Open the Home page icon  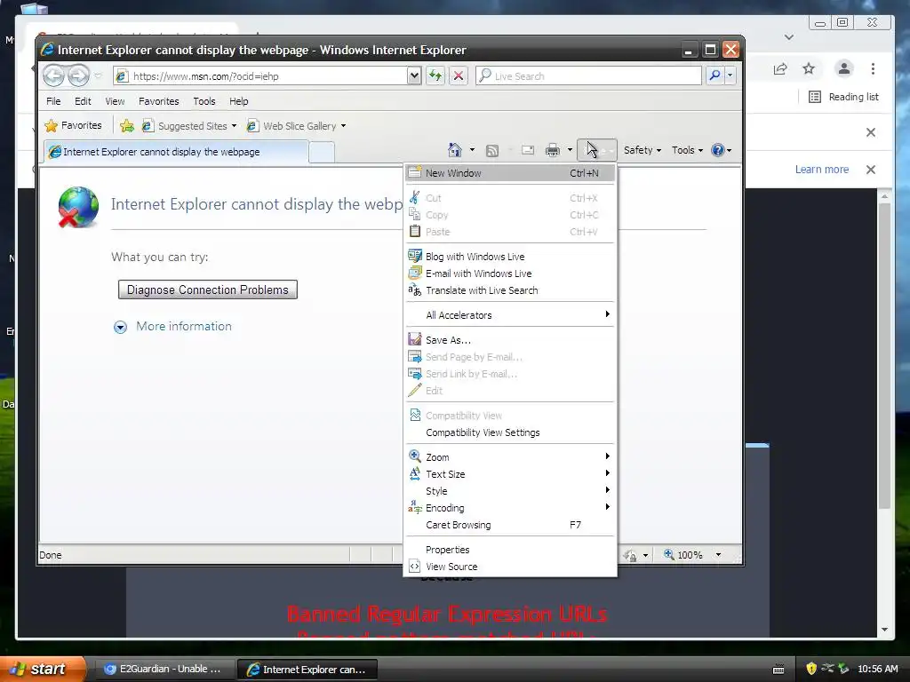(x=454, y=150)
